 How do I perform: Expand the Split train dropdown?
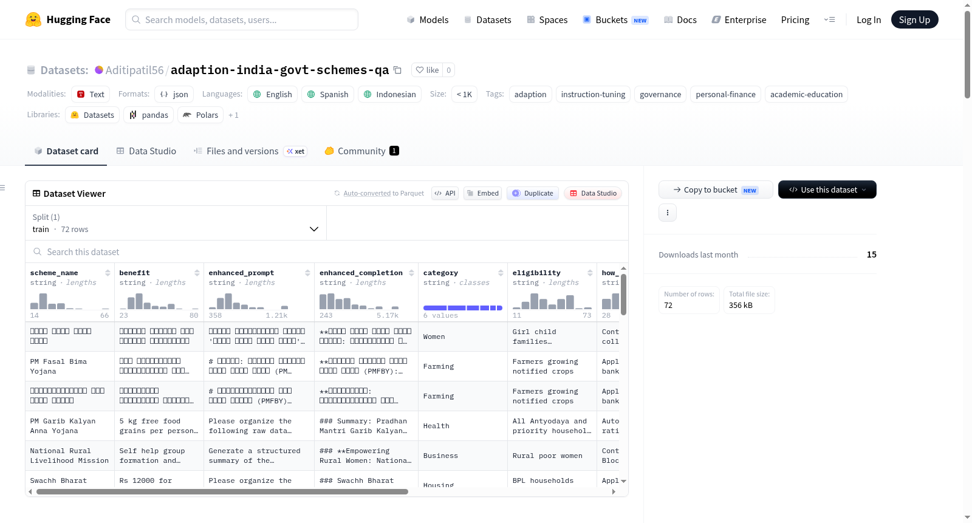coord(176,223)
